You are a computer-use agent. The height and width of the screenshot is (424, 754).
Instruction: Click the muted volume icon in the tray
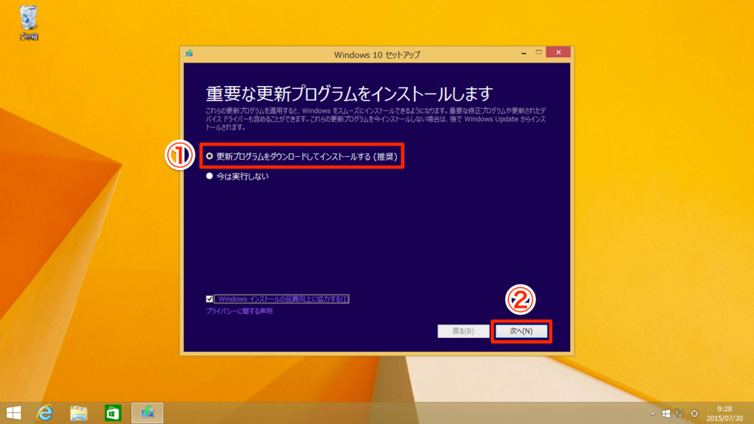click(693, 412)
